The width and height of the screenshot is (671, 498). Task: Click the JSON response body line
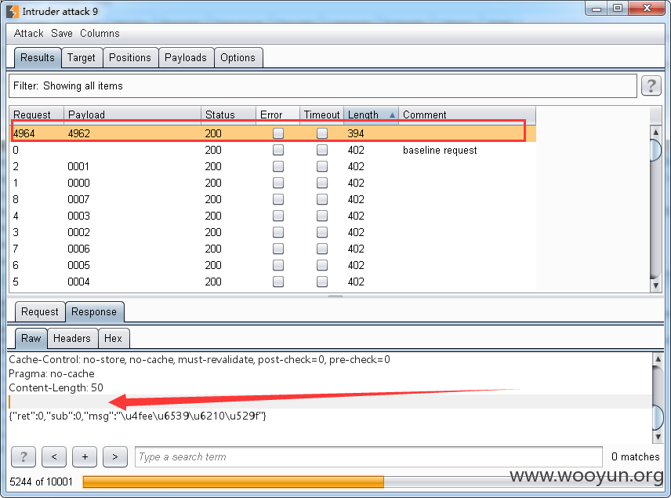click(137, 416)
